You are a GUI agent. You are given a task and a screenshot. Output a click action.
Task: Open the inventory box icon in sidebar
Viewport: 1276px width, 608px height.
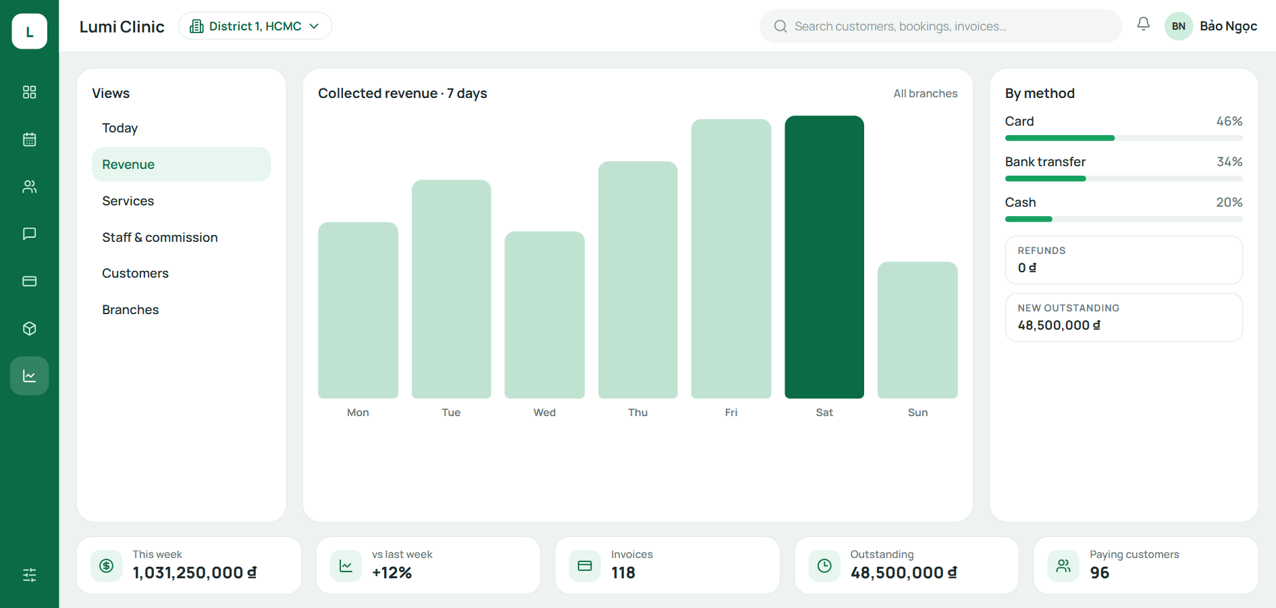pos(29,328)
